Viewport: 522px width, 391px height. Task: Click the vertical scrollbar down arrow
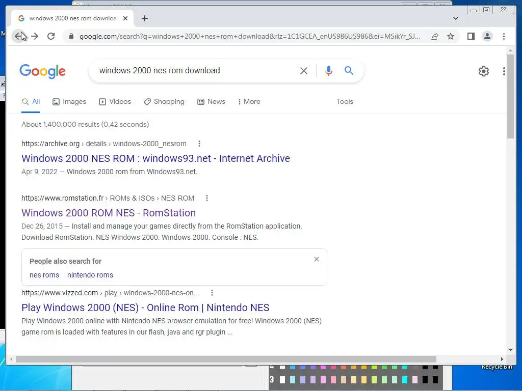click(510, 350)
